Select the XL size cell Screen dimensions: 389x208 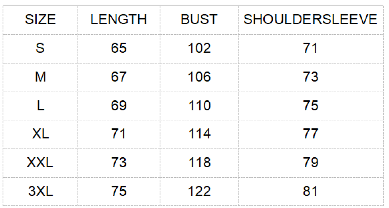(x=40, y=134)
